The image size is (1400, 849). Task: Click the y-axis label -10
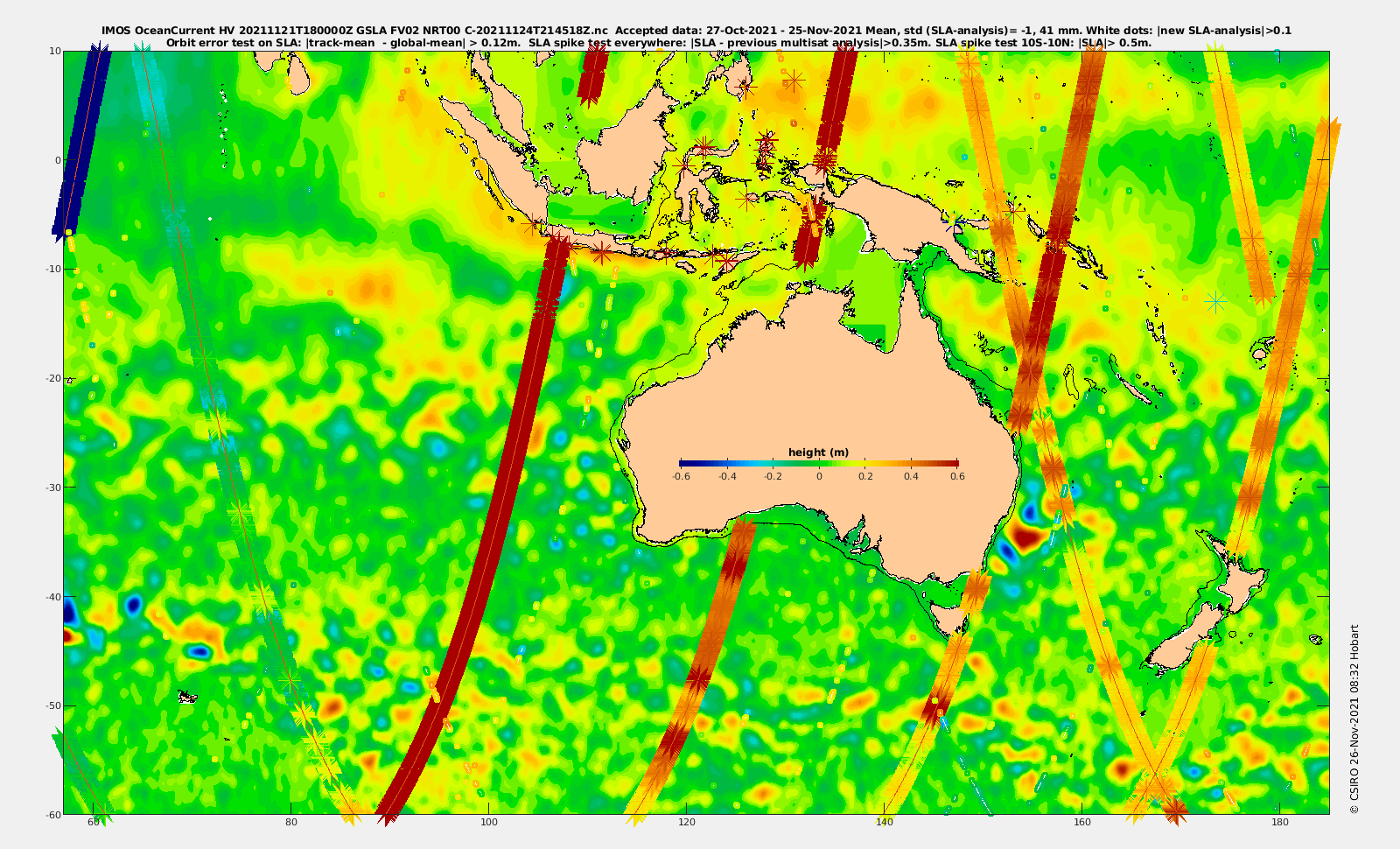(x=52, y=269)
